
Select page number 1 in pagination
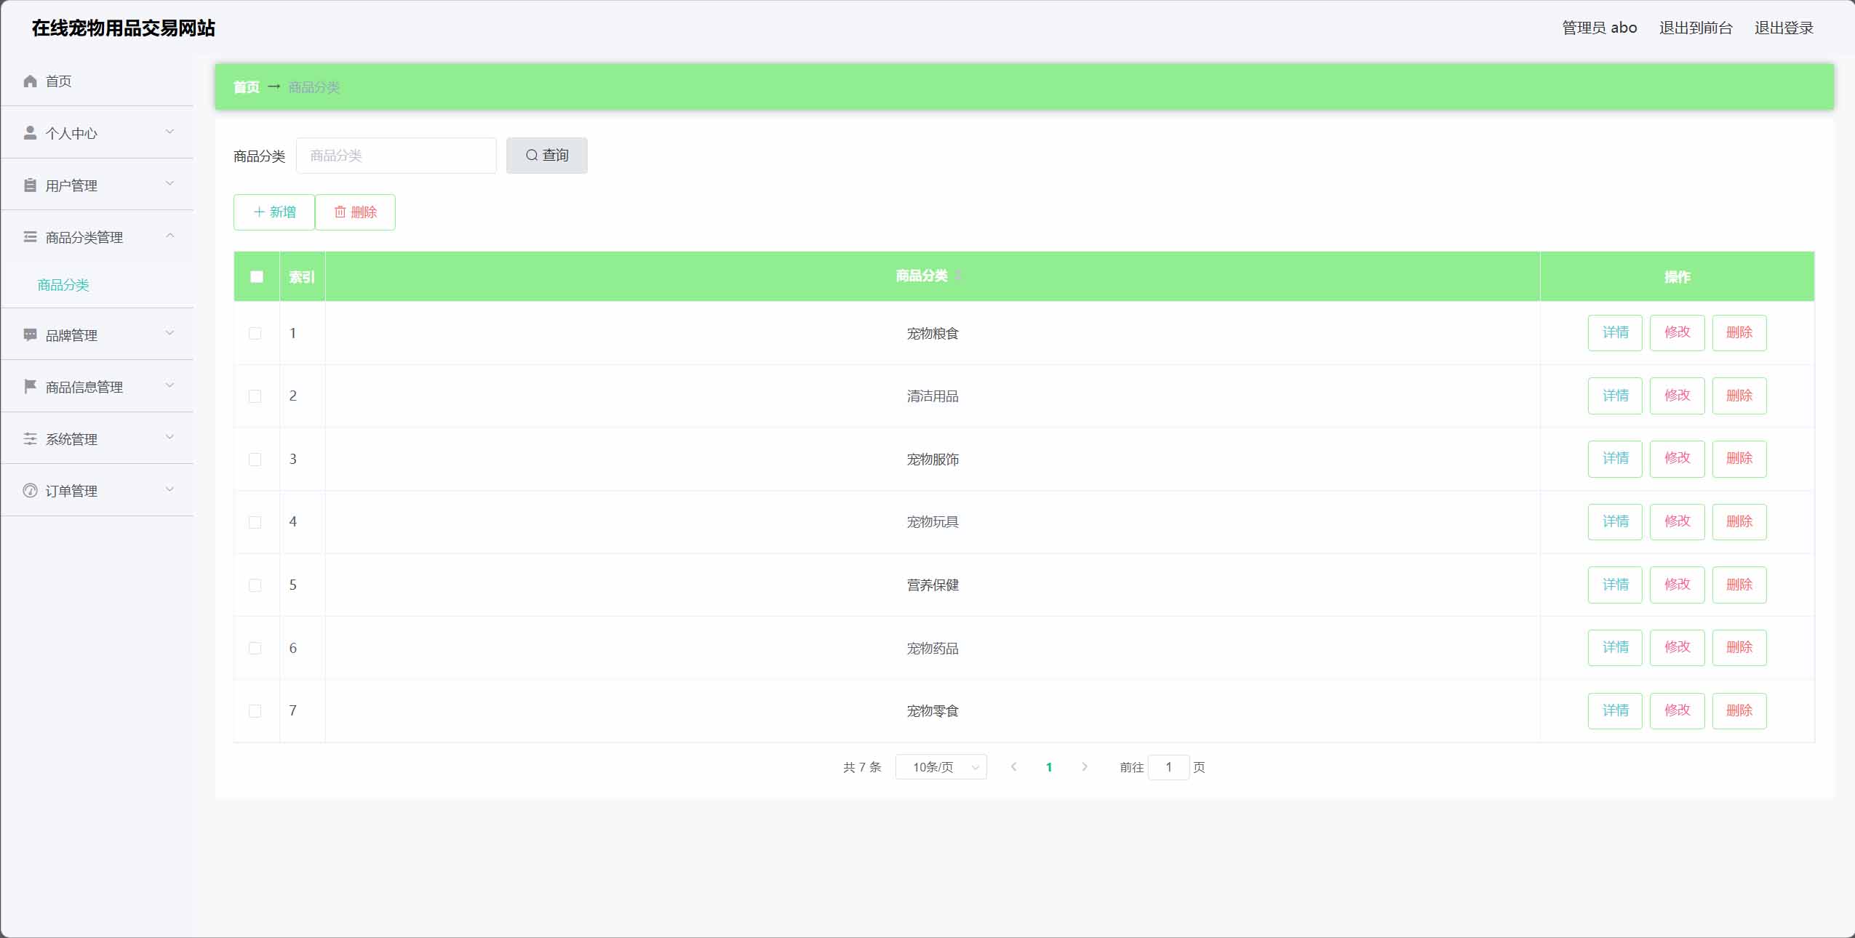pos(1049,767)
